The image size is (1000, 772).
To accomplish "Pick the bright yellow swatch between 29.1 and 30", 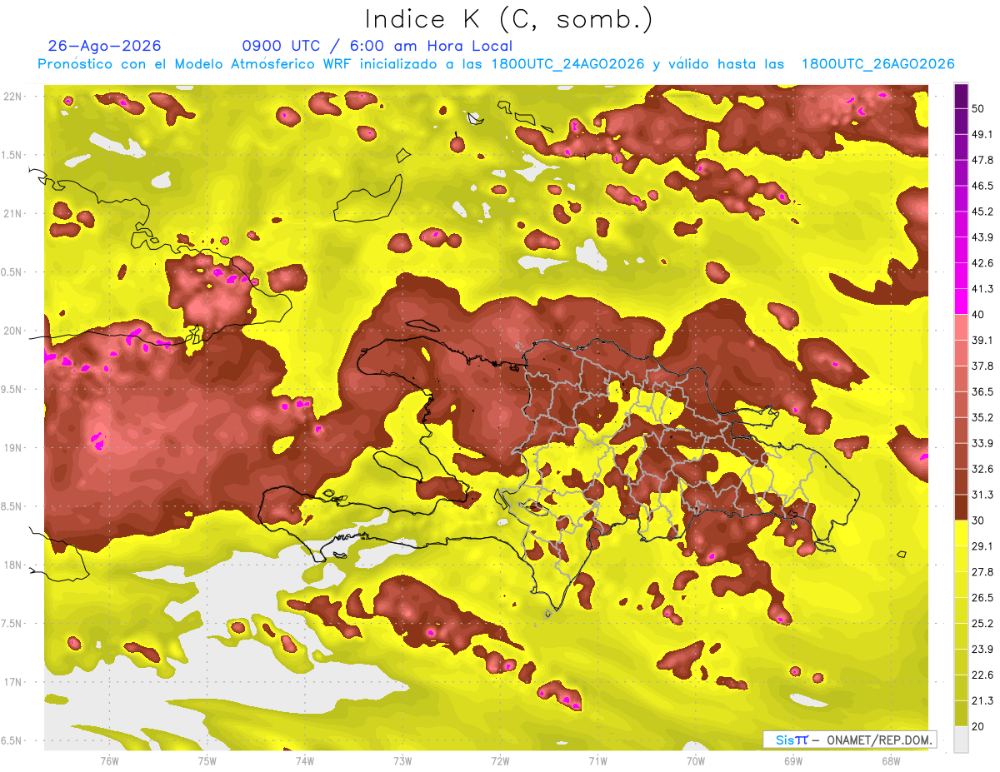I will point(961,533).
